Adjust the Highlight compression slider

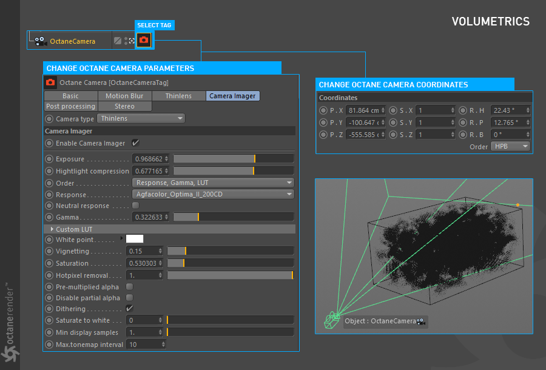[x=234, y=171]
